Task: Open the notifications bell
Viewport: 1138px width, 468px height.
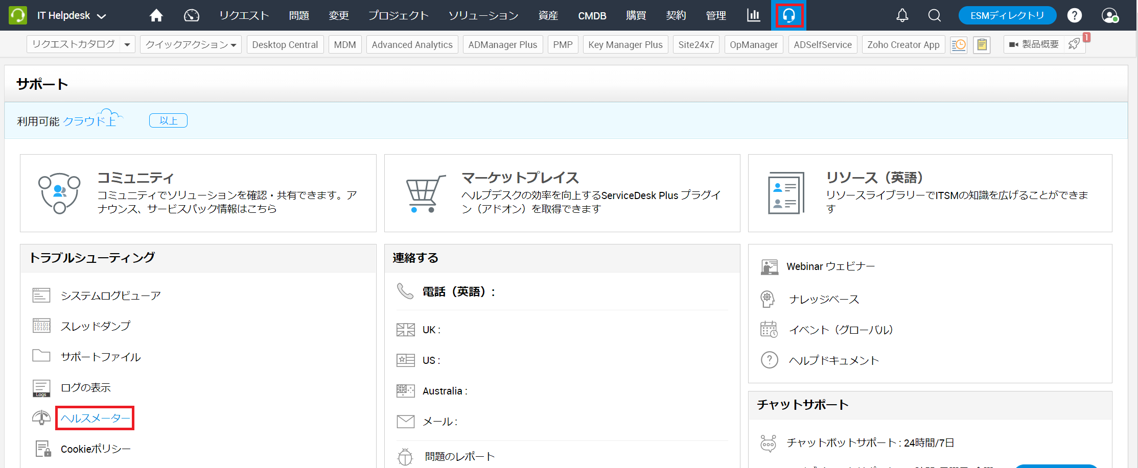Action: click(x=902, y=16)
